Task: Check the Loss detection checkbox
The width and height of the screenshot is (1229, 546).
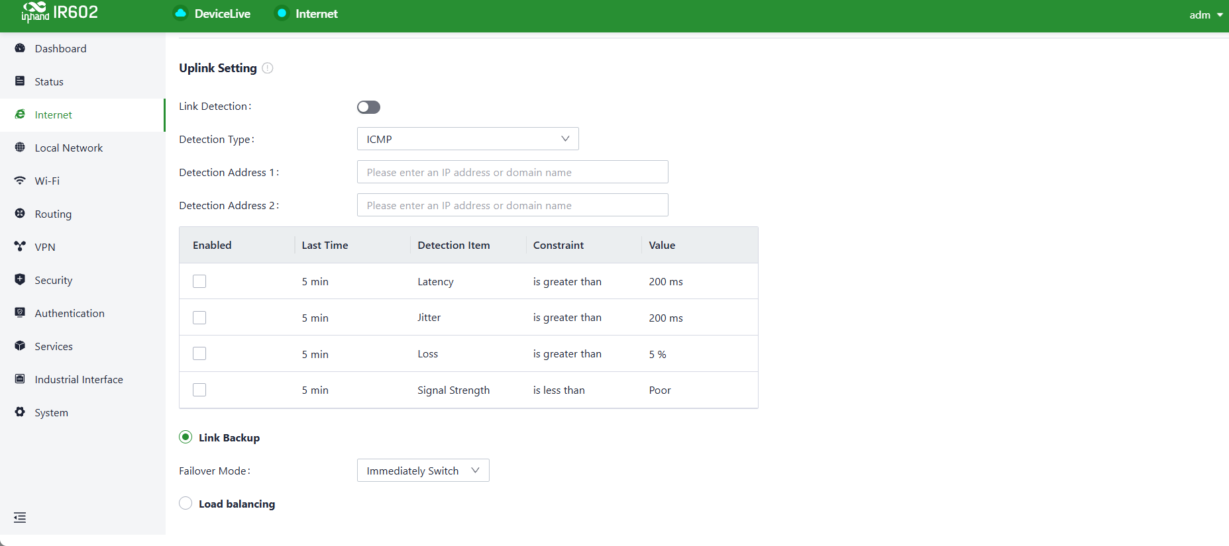Action: [x=199, y=353]
